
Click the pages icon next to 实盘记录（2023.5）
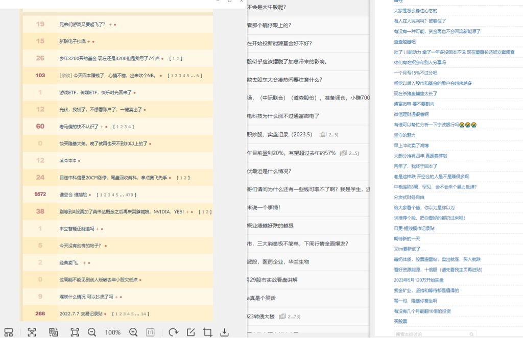click(x=323, y=135)
